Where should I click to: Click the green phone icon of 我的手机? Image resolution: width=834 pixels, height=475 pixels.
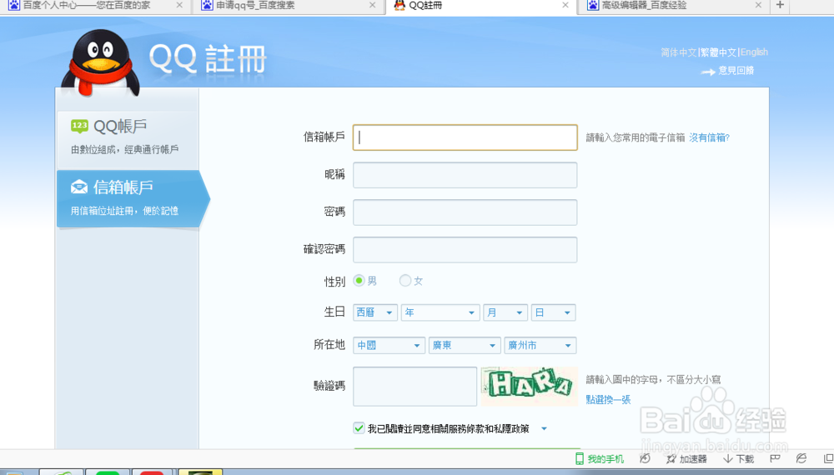coord(580,458)
